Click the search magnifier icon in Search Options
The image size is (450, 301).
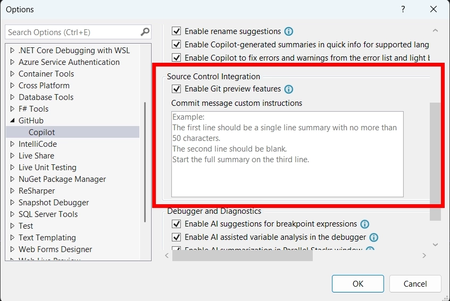coord(145,32)
